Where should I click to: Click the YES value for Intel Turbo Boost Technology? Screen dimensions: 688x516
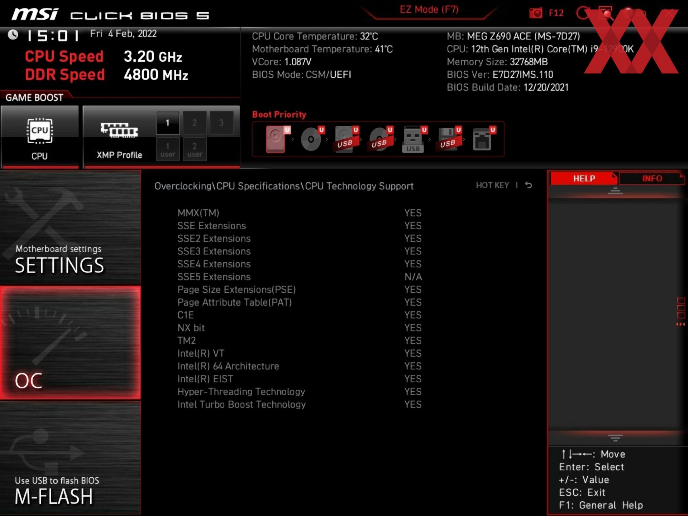(413, 405)
